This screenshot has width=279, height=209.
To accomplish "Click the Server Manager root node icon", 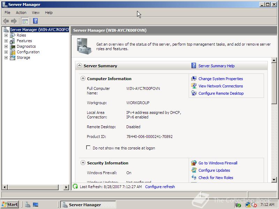I will coord(6,30).
